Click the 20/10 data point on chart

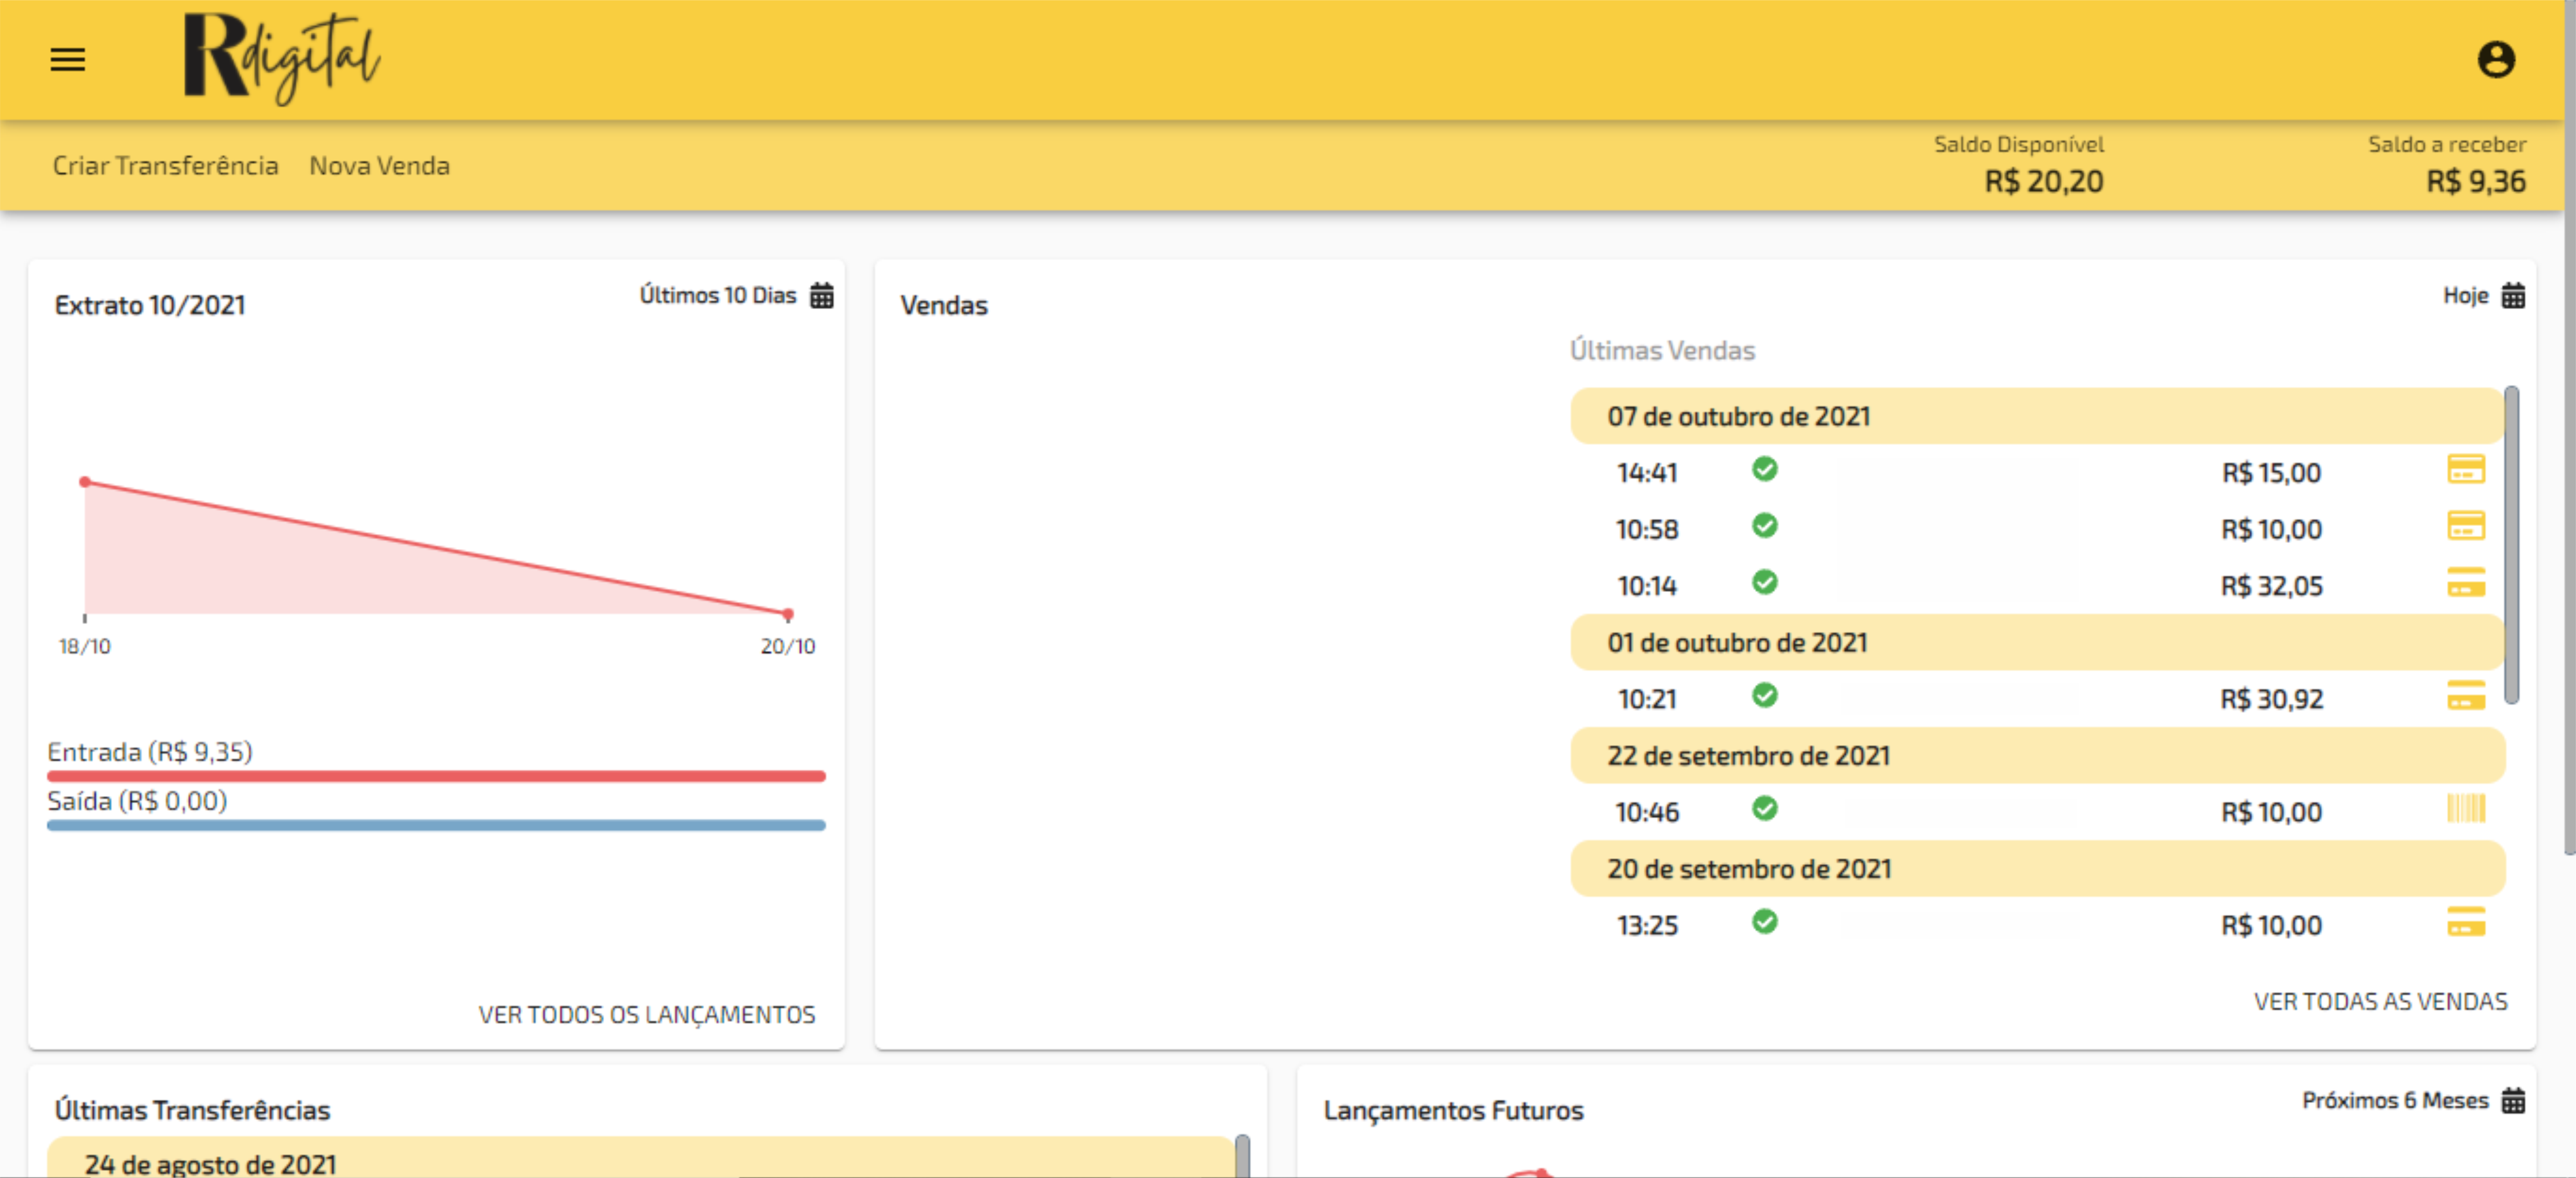(788, 614)
